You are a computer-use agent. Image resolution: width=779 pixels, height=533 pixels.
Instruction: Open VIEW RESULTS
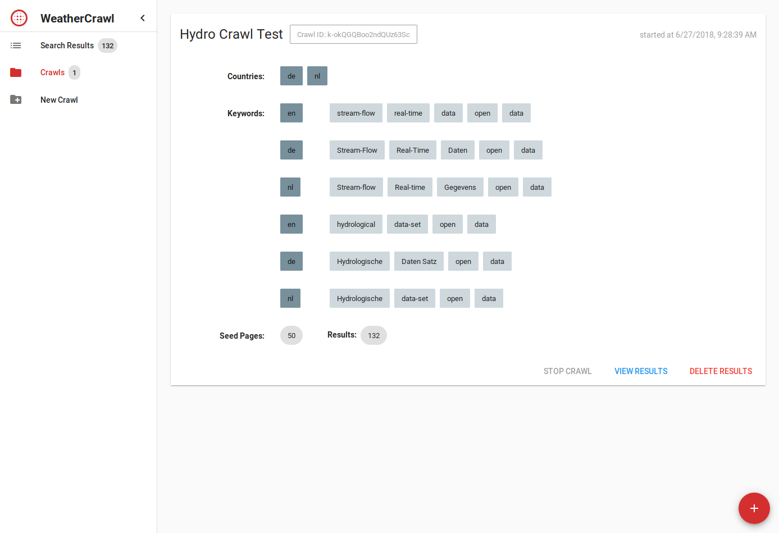(641, 371)
